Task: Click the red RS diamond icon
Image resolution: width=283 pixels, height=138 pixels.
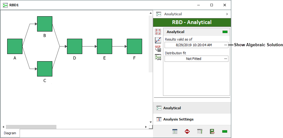Action: pos(187,131)
